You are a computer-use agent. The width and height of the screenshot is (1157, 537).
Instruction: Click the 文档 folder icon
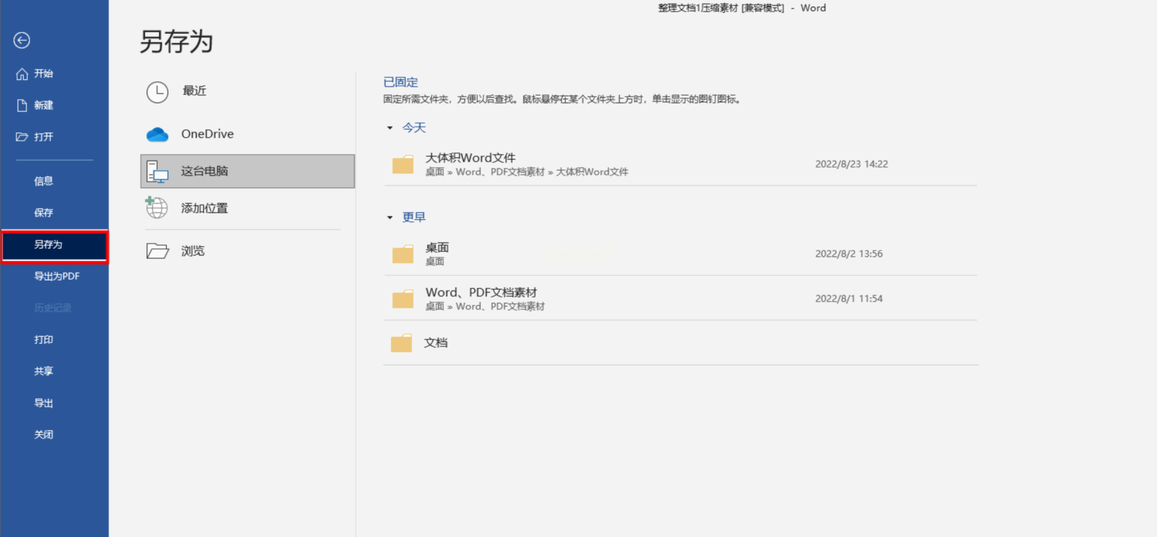(401, 343)
